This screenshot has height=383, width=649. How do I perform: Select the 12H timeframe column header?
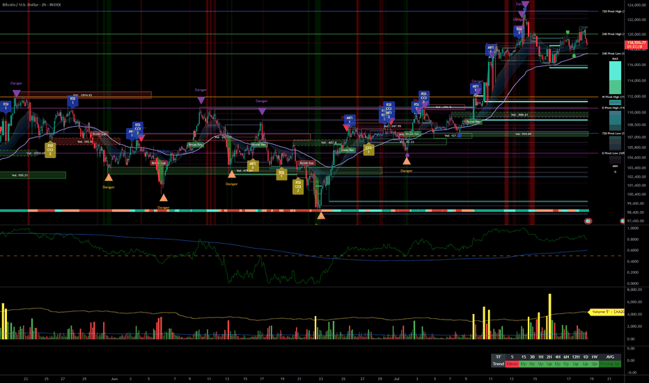[576, 357]
